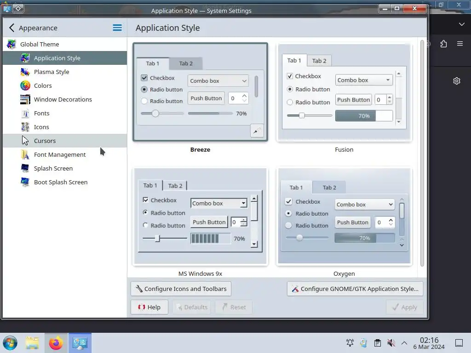Click the Splash Screen icon
This screenshot has width=471, height=353.
[25, 168]
